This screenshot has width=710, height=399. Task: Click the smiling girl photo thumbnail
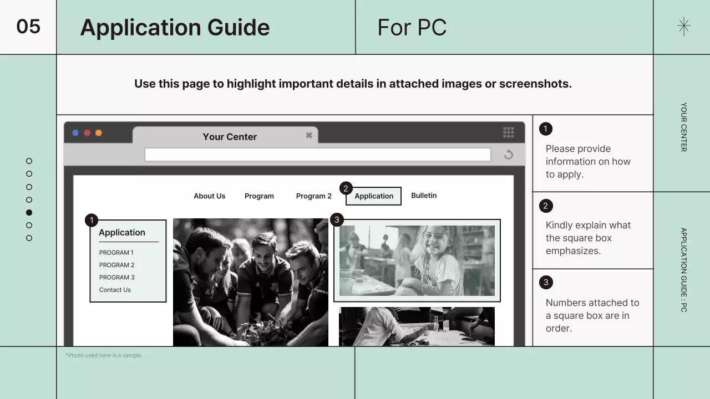(x=417, y=260)
